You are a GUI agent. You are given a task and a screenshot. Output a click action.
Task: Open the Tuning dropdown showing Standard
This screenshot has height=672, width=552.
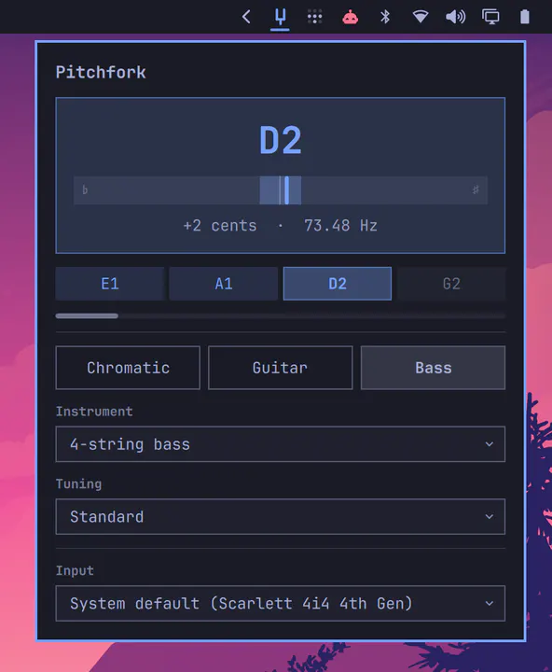281,516
